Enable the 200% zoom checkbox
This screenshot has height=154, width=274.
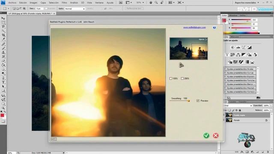[182, 79]
